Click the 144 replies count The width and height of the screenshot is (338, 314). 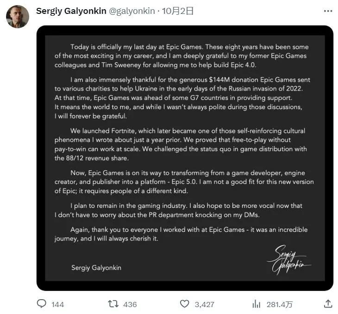tap(58, 304)
